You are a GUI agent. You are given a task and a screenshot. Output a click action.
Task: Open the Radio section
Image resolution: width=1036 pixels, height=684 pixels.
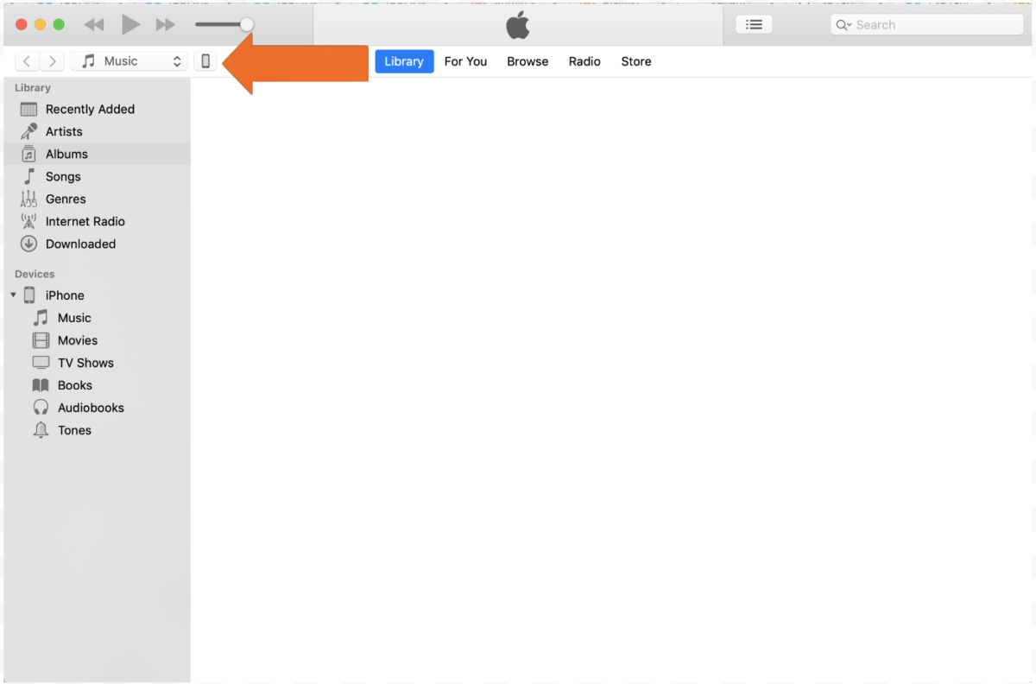point(584,61)
